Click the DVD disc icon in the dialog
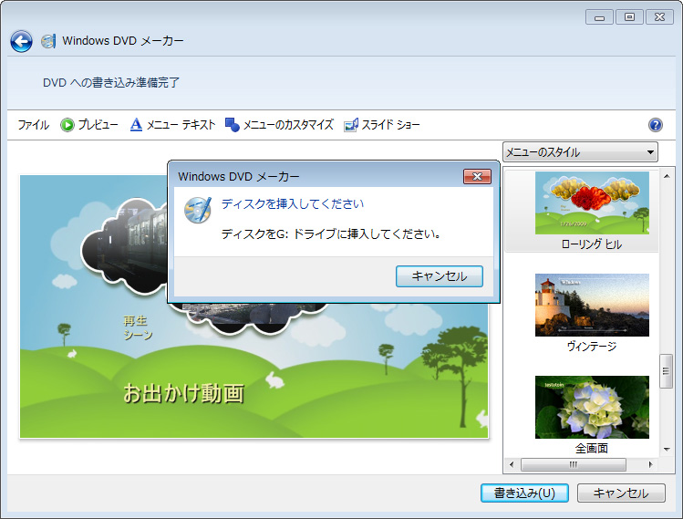Screen dimensions: 683x519 coord(198,210)
